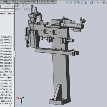
Task: Switch to the SOLIDWORKS MBD tab
Action: click(47, 2)
